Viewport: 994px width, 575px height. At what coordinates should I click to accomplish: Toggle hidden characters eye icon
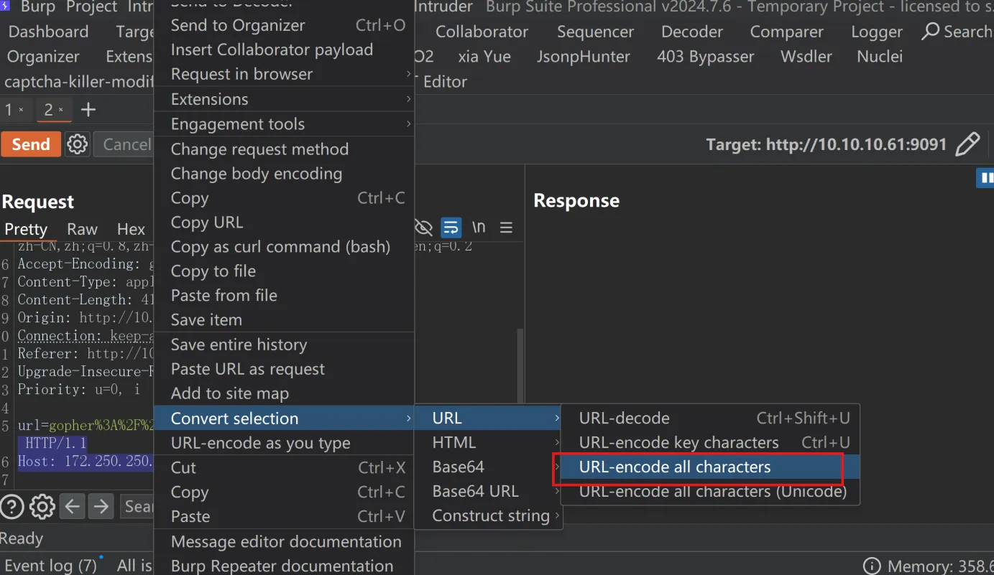[424, 228]
